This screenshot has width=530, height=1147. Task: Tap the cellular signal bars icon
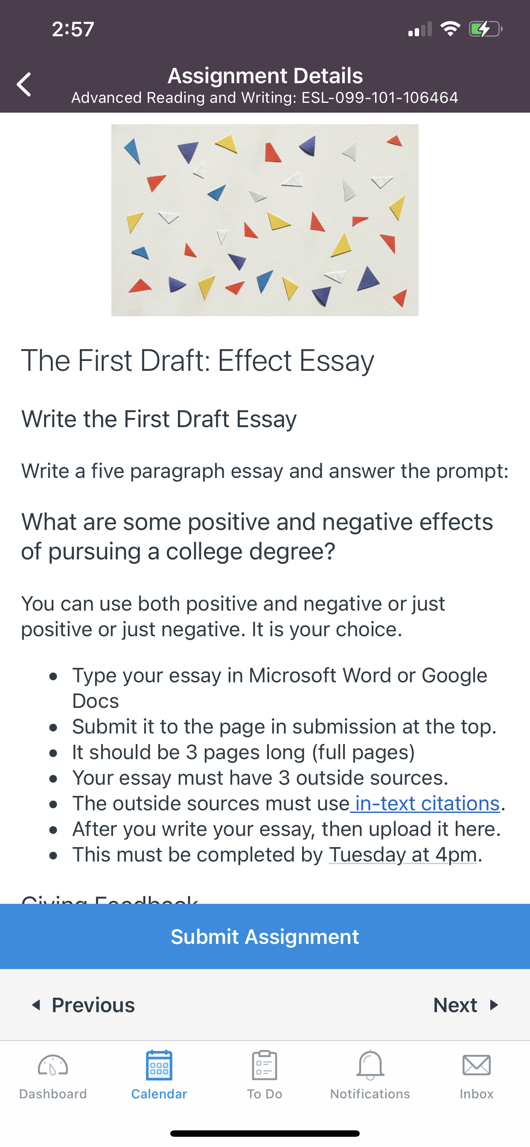420,29
